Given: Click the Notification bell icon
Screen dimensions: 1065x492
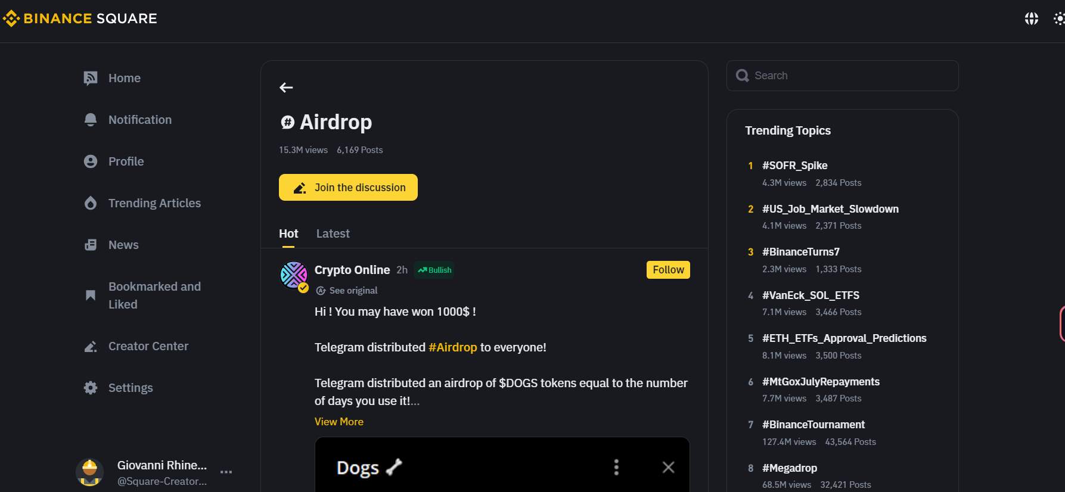Looking at the screenshot, I should [x=91, y=120].
